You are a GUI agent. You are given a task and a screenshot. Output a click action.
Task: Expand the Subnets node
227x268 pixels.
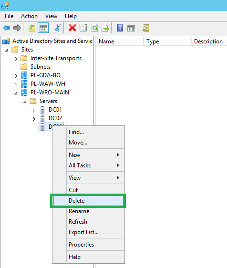(16, 67)
